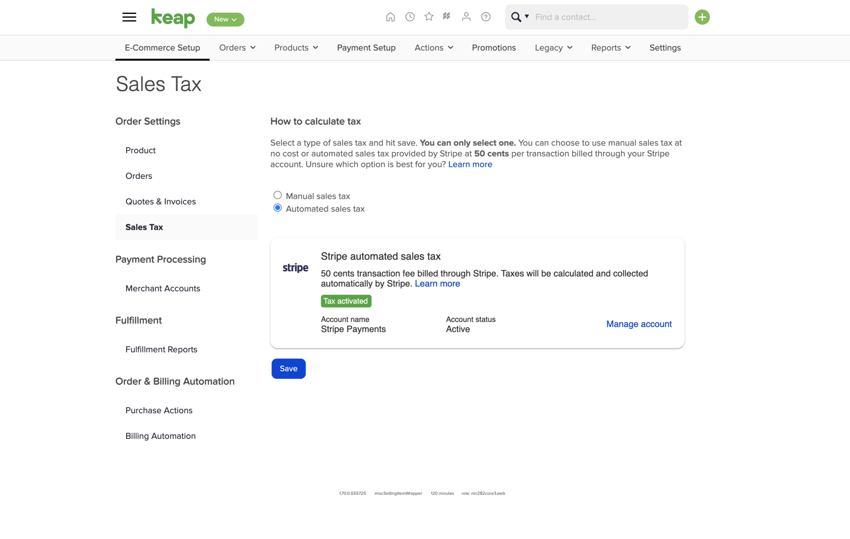The width and height of the screenshot is (850, 539).
Task: Expand the Actions menu dropdown
Action: coord(434,48)
